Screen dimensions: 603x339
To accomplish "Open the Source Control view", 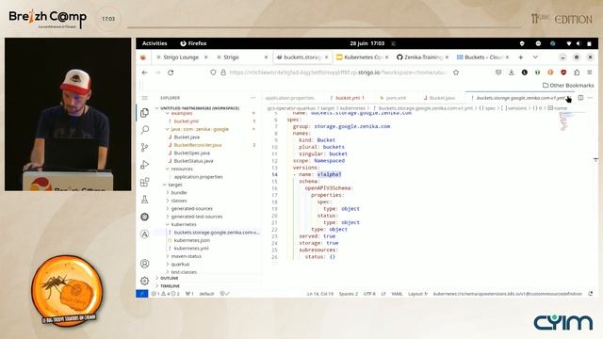I will click(x=144, y=147).
